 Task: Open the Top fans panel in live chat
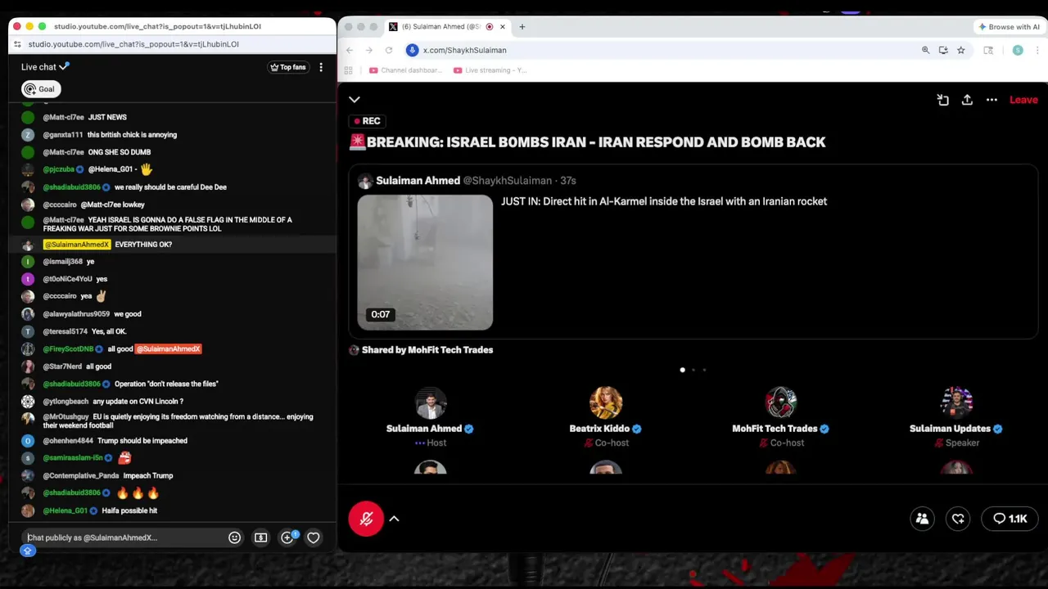click(288, 67)
